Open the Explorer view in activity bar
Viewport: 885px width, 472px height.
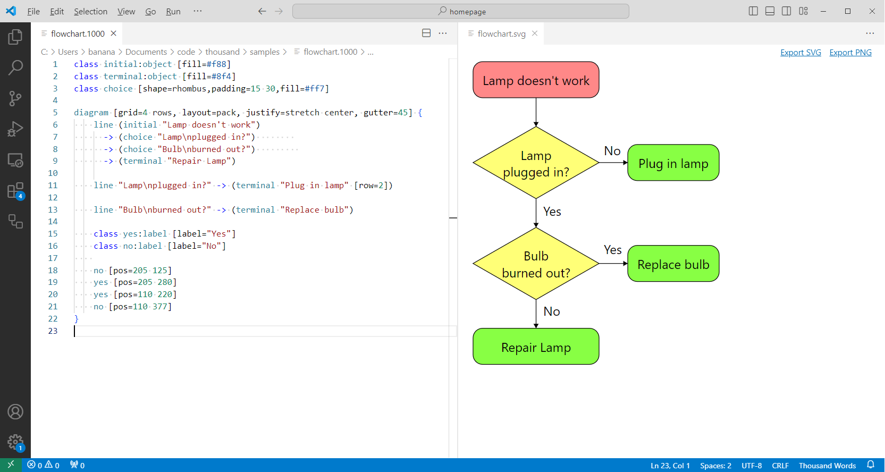[15, 37]
